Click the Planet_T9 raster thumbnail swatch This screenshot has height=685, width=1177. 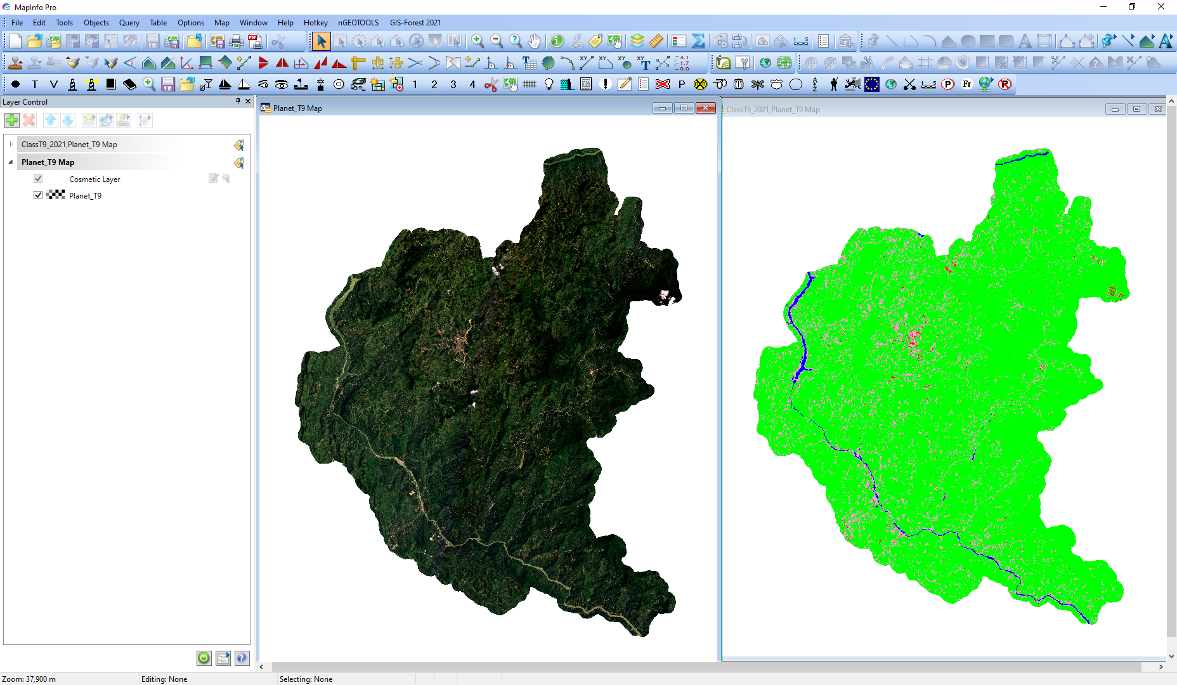click(x=56, y=195)
